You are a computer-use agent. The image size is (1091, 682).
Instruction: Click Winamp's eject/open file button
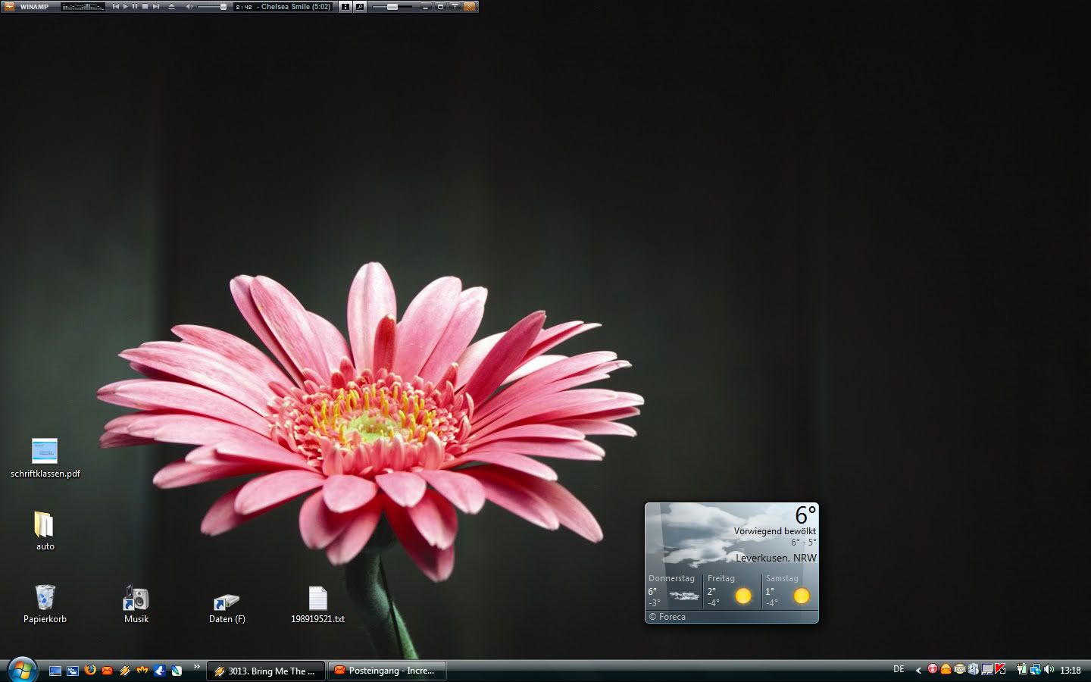171,6
